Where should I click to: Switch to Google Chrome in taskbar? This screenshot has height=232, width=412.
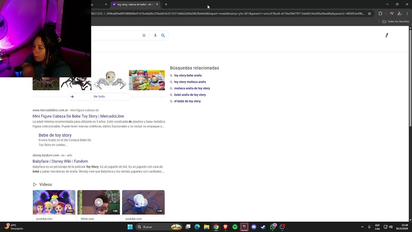click(x=216, y=227)
